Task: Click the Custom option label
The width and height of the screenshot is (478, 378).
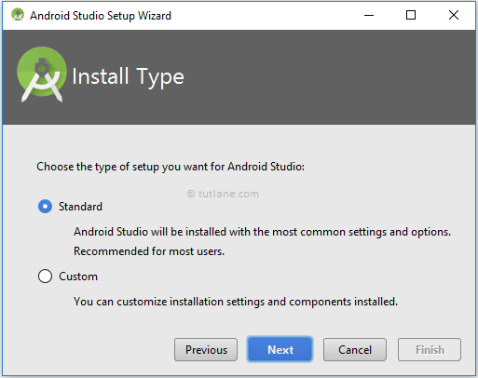Action: [x=78, y=277]
